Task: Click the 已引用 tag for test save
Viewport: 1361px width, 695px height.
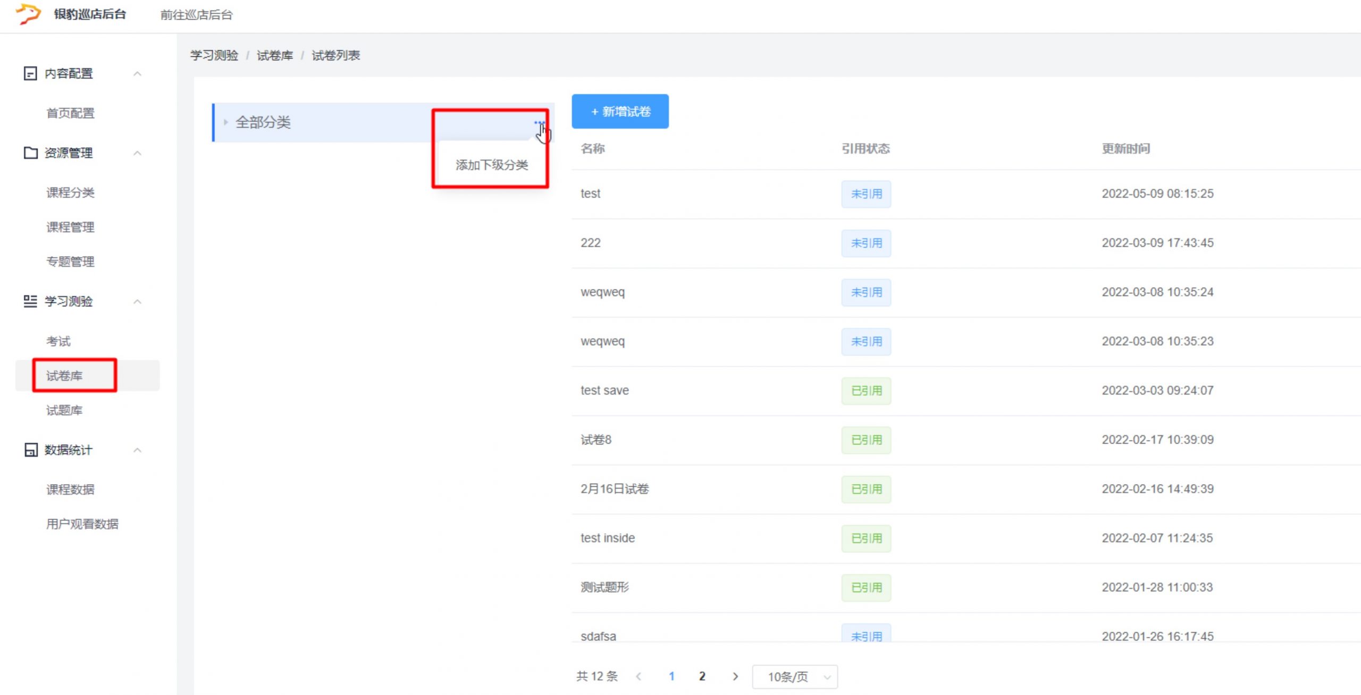Action: [x=866, y=391]
